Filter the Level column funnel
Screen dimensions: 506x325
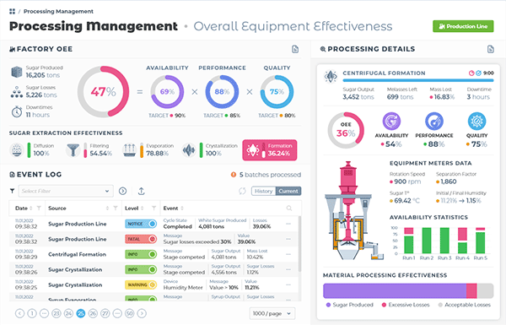pyautogui.click(x=154, y=209)
